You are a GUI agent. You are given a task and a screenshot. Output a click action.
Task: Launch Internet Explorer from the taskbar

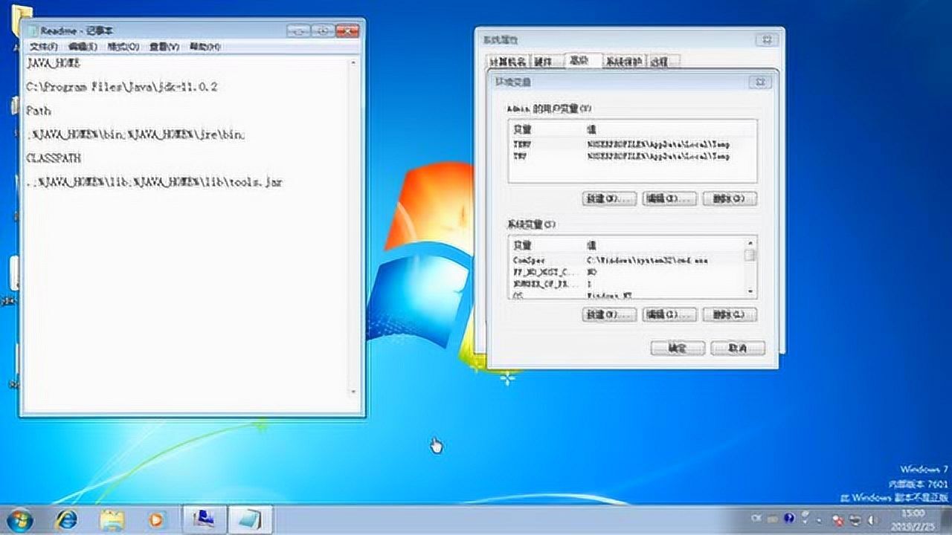point(66,519)
